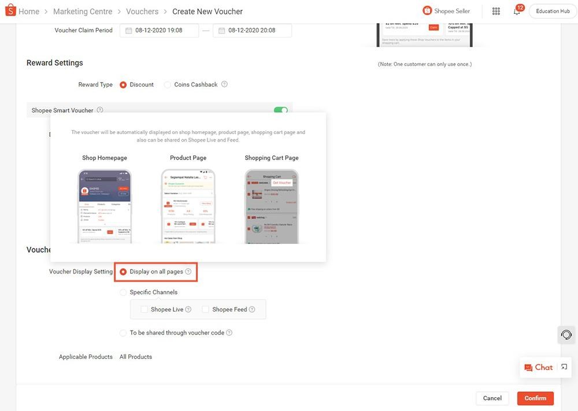Check the Shopee Live checkbox
Viewport: 578px width, 411px height.
(x=144, y=309)
